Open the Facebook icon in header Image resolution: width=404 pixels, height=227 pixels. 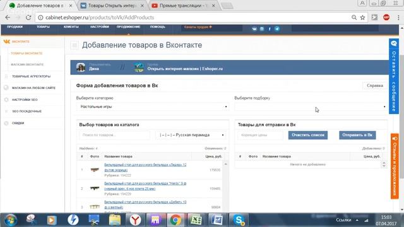tap(270, 29)
